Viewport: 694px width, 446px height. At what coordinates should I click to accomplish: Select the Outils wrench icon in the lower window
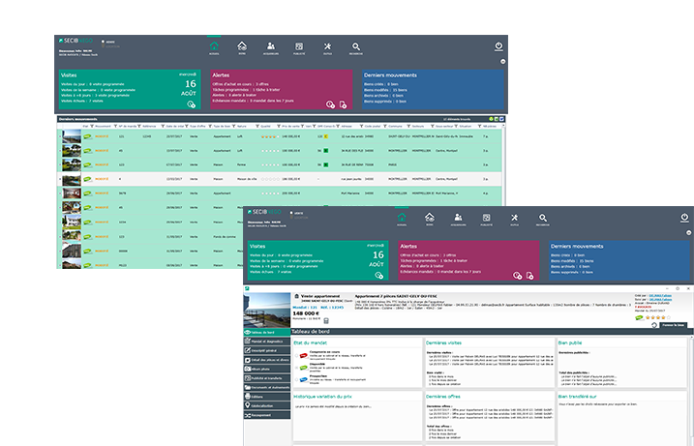pyautogui.click(x=516, y=220)
